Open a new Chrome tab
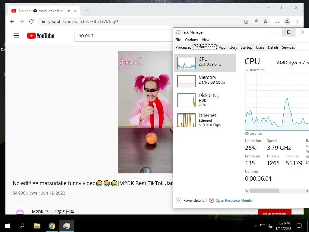 (x=87, y=11)
